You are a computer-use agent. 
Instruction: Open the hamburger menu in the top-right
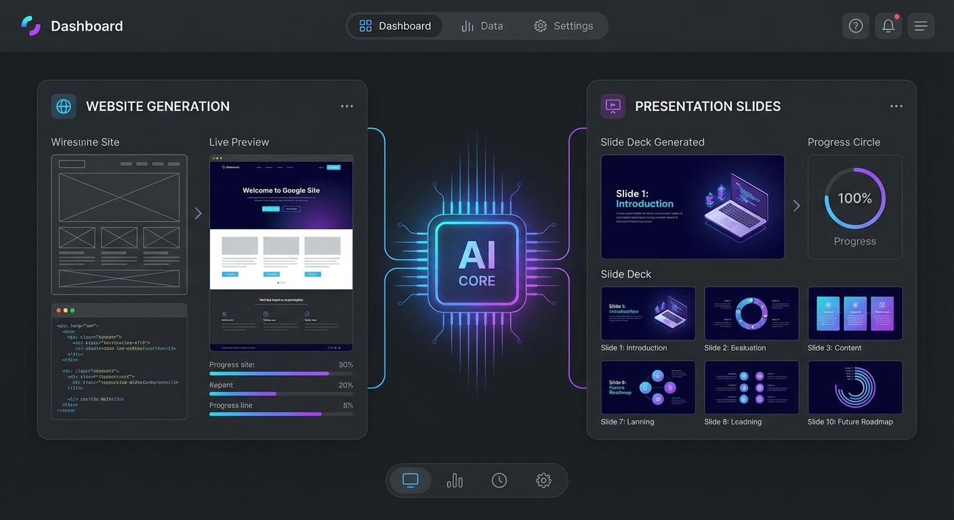(x=921, y=25)
